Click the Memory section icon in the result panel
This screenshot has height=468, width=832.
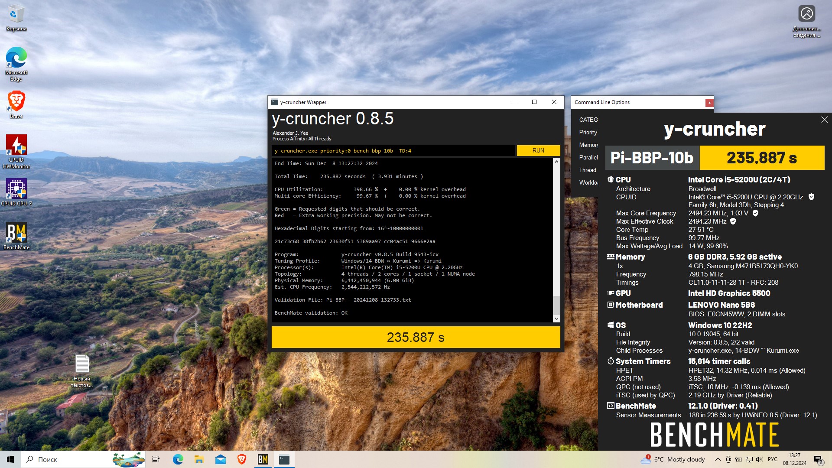[x=611, y=257]
